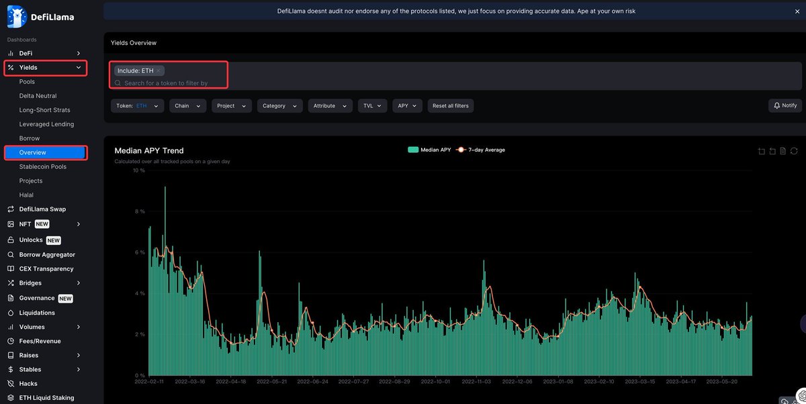Click the Raises book icon

pyautogui.click(x=11, y=356)
